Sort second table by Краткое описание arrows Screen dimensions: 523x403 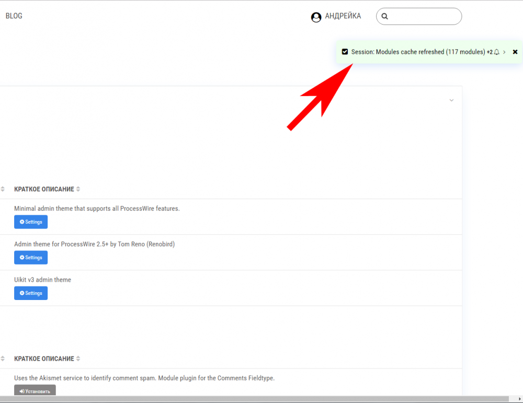pyautogui.click(x=78, y=359)
